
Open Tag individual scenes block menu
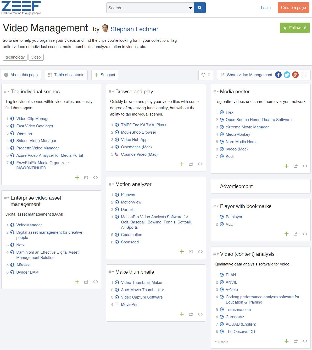click(7, 92)
